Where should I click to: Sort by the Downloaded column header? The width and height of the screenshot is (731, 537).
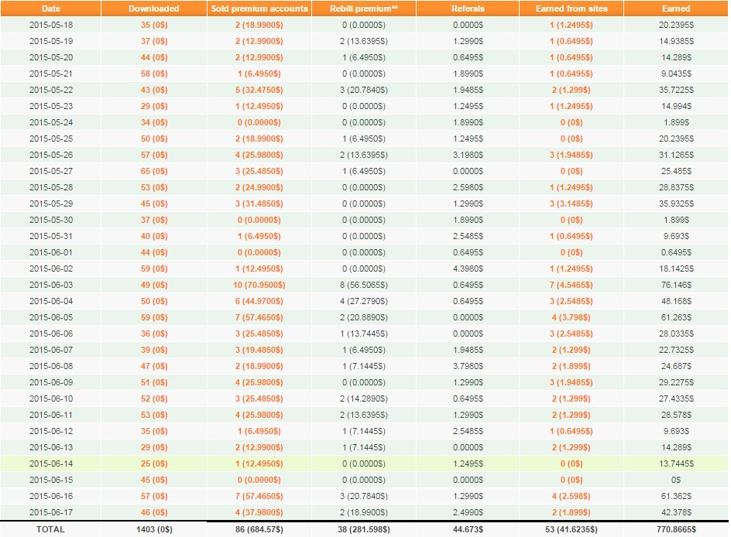pos(153,9)
